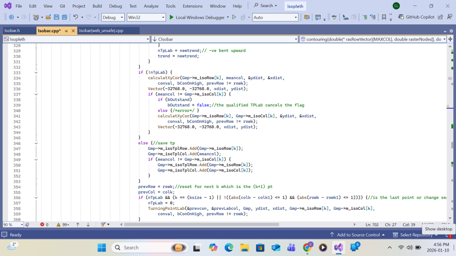The width and height of the screenshot is (456, 256).
Task: Open the Analyze menu
Action: pyautogui.click(x=151, y=6)
